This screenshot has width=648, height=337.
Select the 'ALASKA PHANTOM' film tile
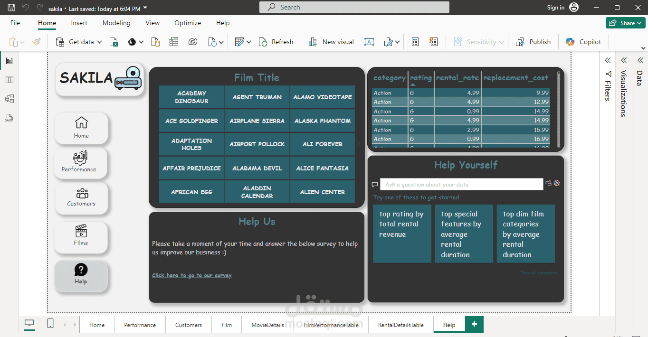(x=323, y=121)
